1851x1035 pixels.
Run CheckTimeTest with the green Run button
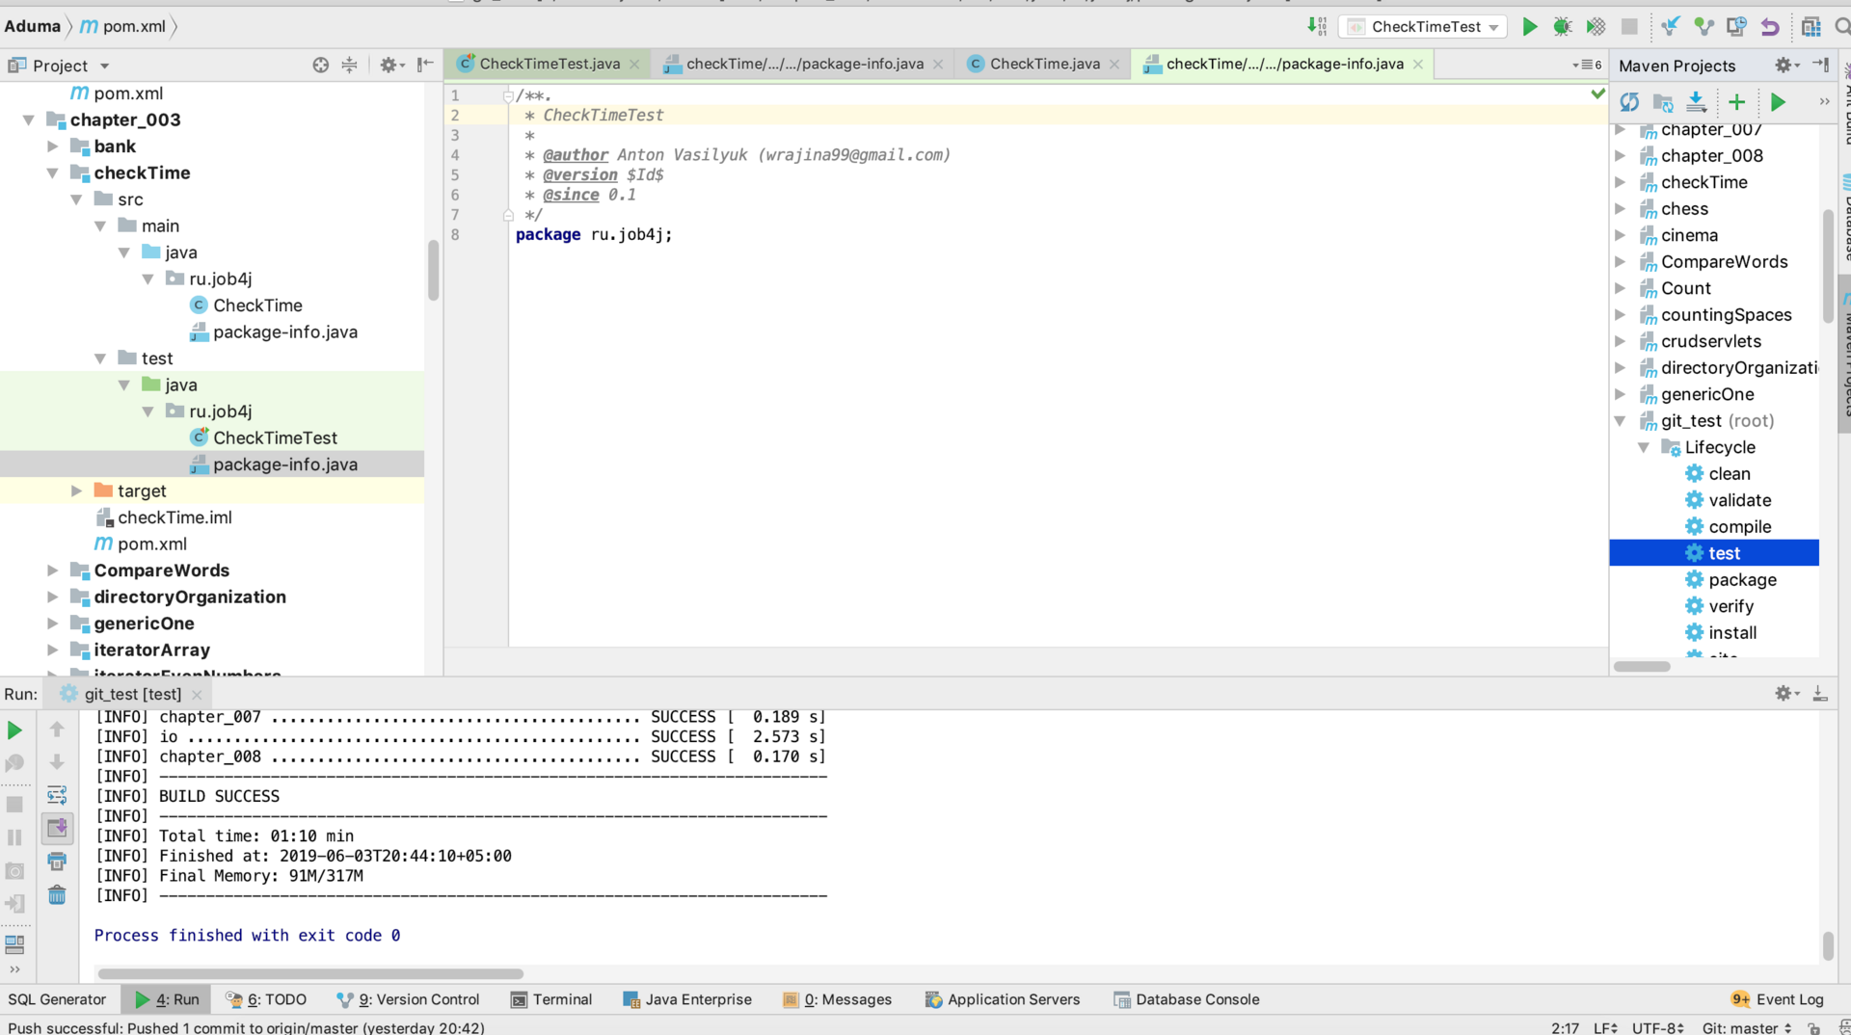tap(1529, 27)
